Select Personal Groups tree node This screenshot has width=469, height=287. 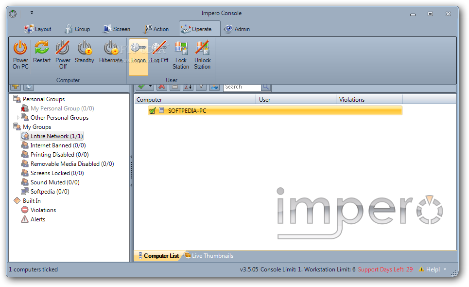44,99
